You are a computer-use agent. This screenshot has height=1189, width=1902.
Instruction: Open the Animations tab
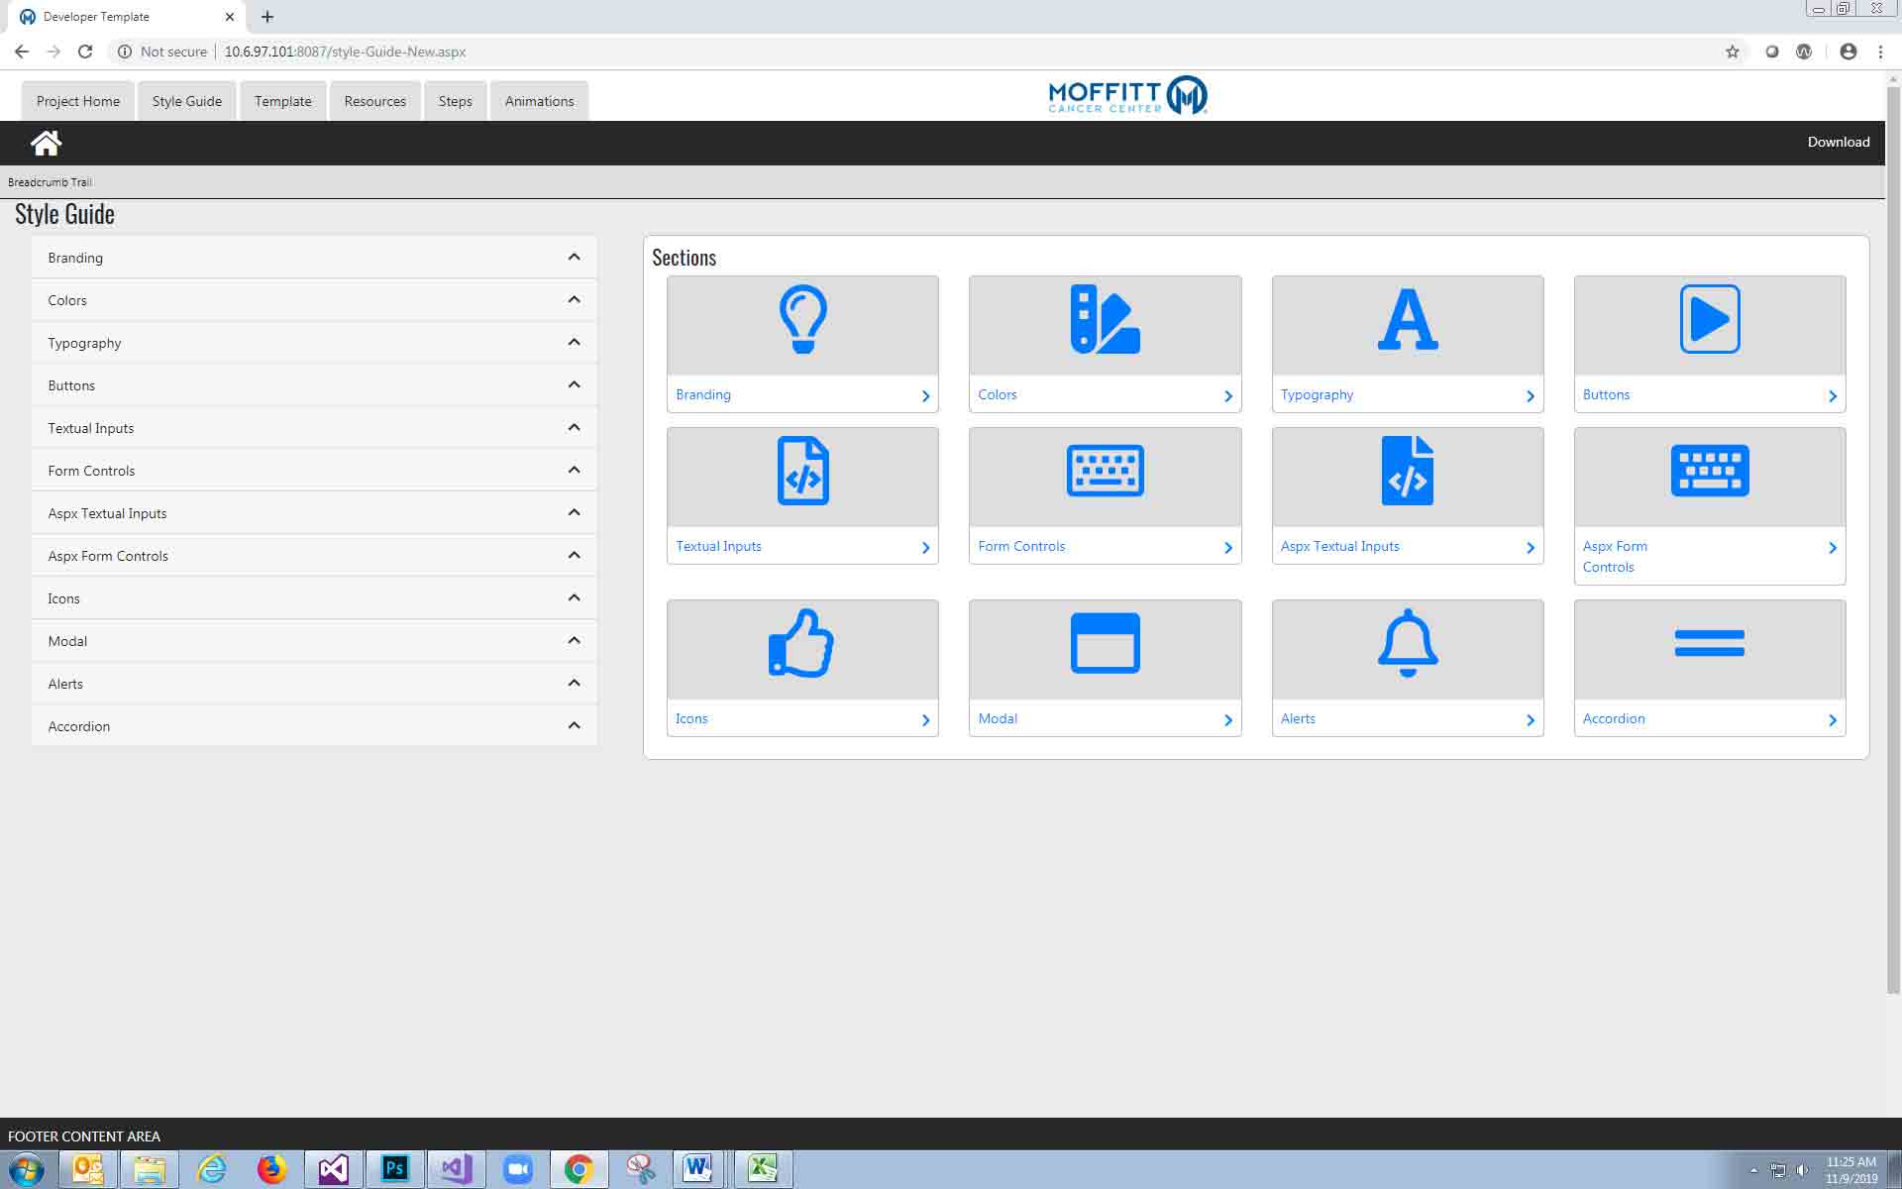539,101
